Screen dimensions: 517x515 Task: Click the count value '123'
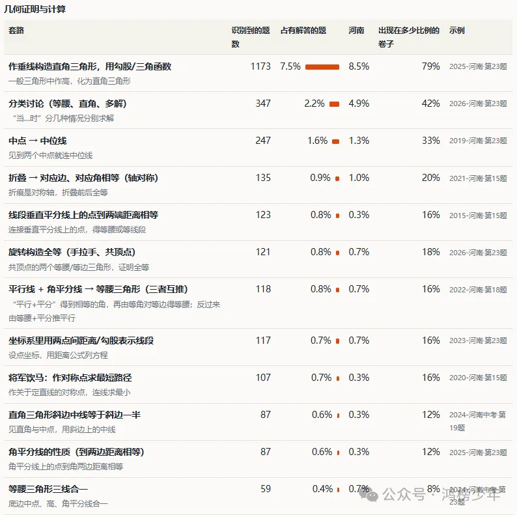click(263, 215)
